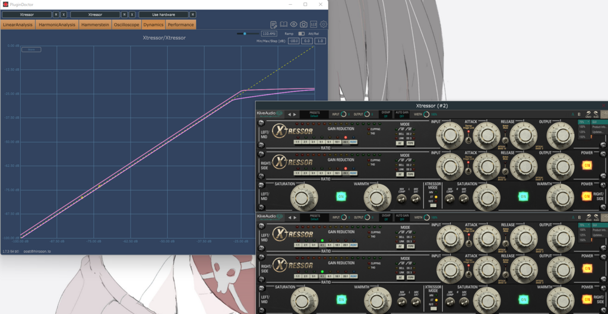608x314 pixels.
Task: Click Right/Side TYPE button in Xtressor (#2)
Action: point(410,175)
